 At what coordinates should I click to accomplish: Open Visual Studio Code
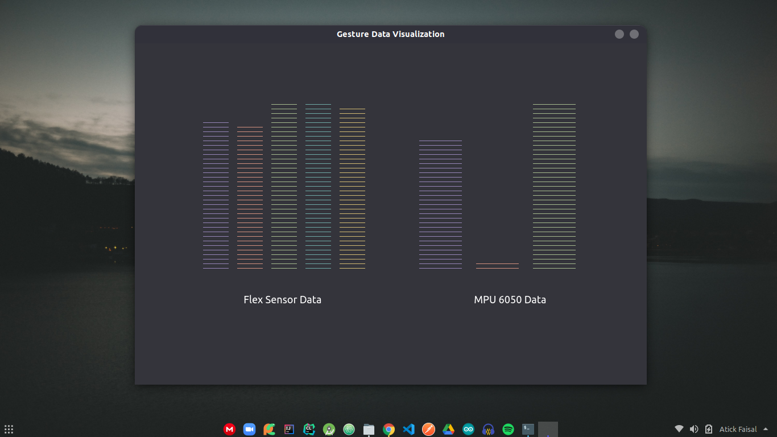point(408,430)
